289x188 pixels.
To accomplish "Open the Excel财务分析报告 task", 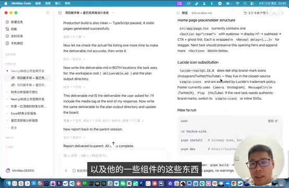I will pos(23,113).
